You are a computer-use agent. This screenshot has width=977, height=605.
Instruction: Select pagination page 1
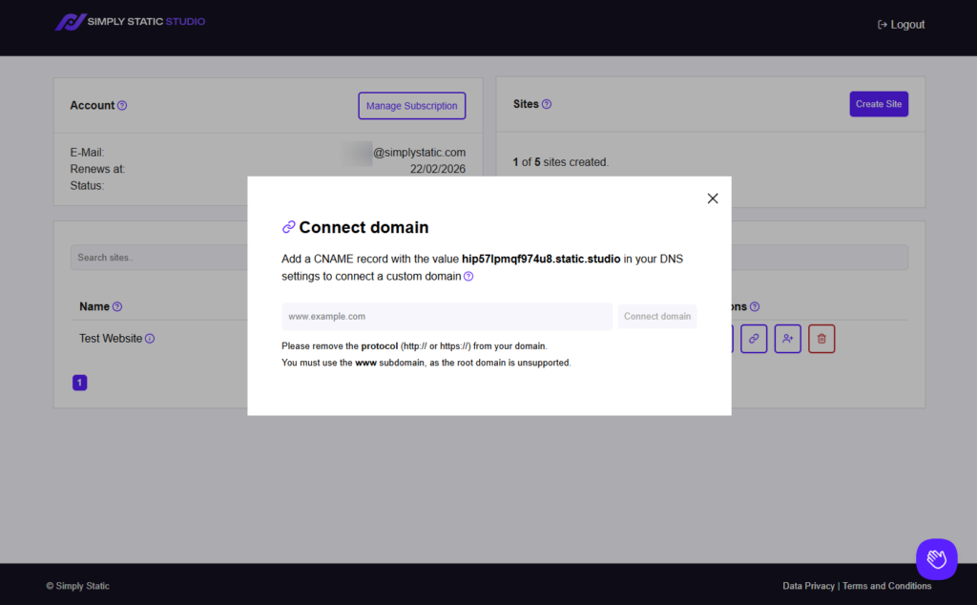click(x=80, y=383)
